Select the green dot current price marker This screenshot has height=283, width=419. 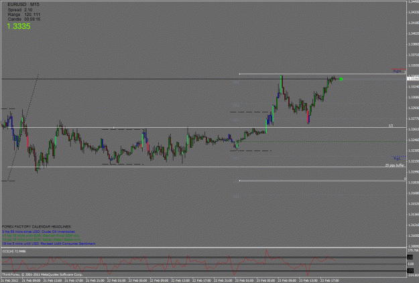(341, 79)
